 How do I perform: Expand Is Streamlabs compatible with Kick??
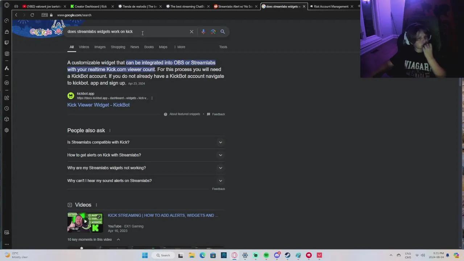click(146, 142)
